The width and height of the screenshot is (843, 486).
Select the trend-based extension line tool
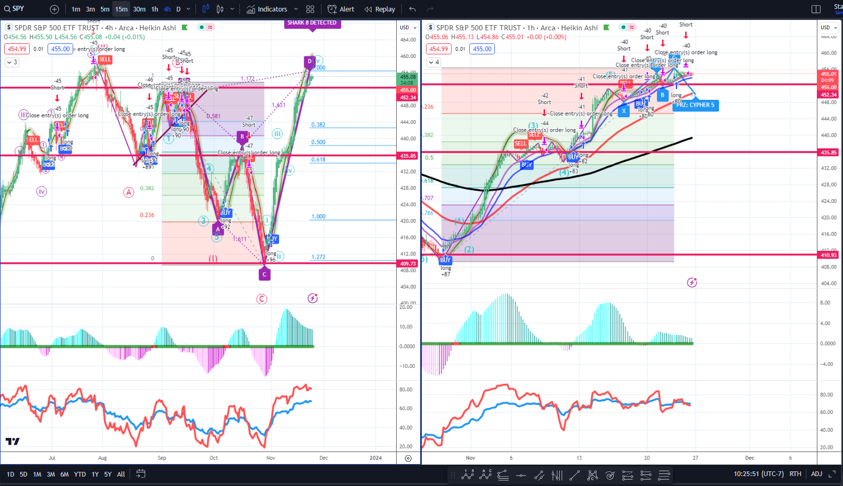pos(539,475)
